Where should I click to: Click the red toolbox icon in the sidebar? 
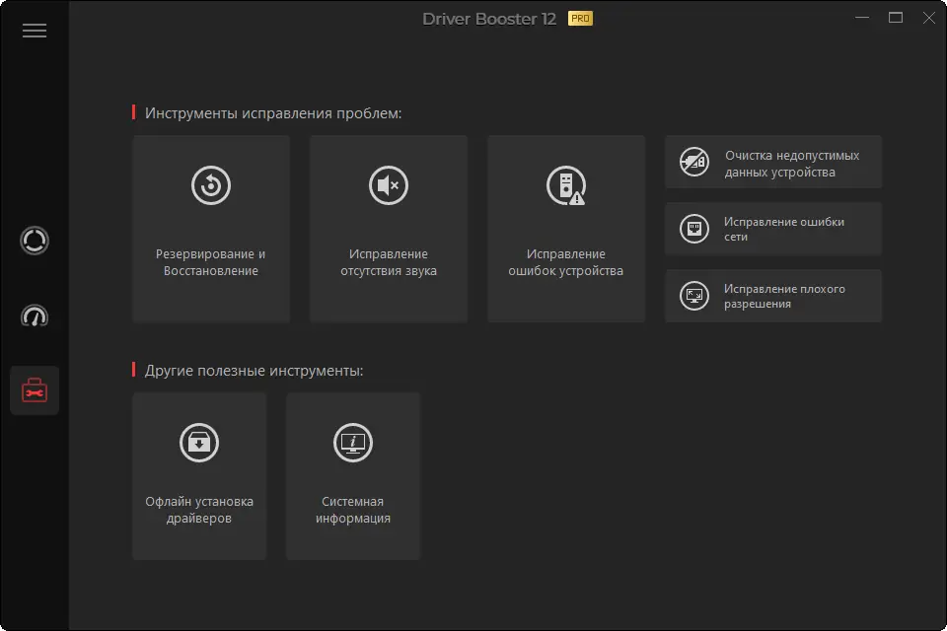pyautogui.click(x=35, y=389)
